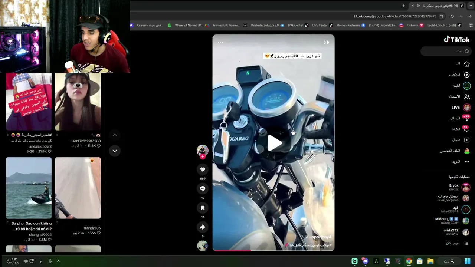Like the video with the heart icon
This screenshot has height=267, width=475.
point(203,169)
